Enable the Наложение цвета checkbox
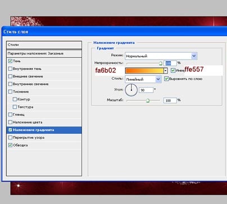 point(10,122)
